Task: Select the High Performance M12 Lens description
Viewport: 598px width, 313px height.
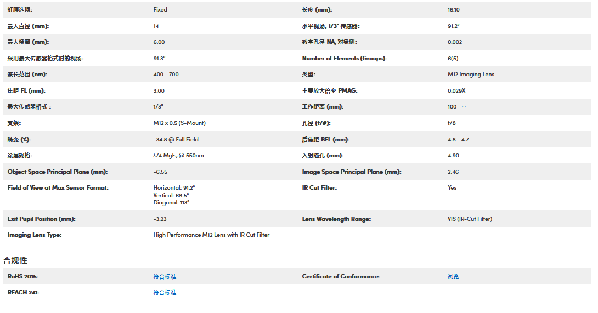Action: (211, 235)
